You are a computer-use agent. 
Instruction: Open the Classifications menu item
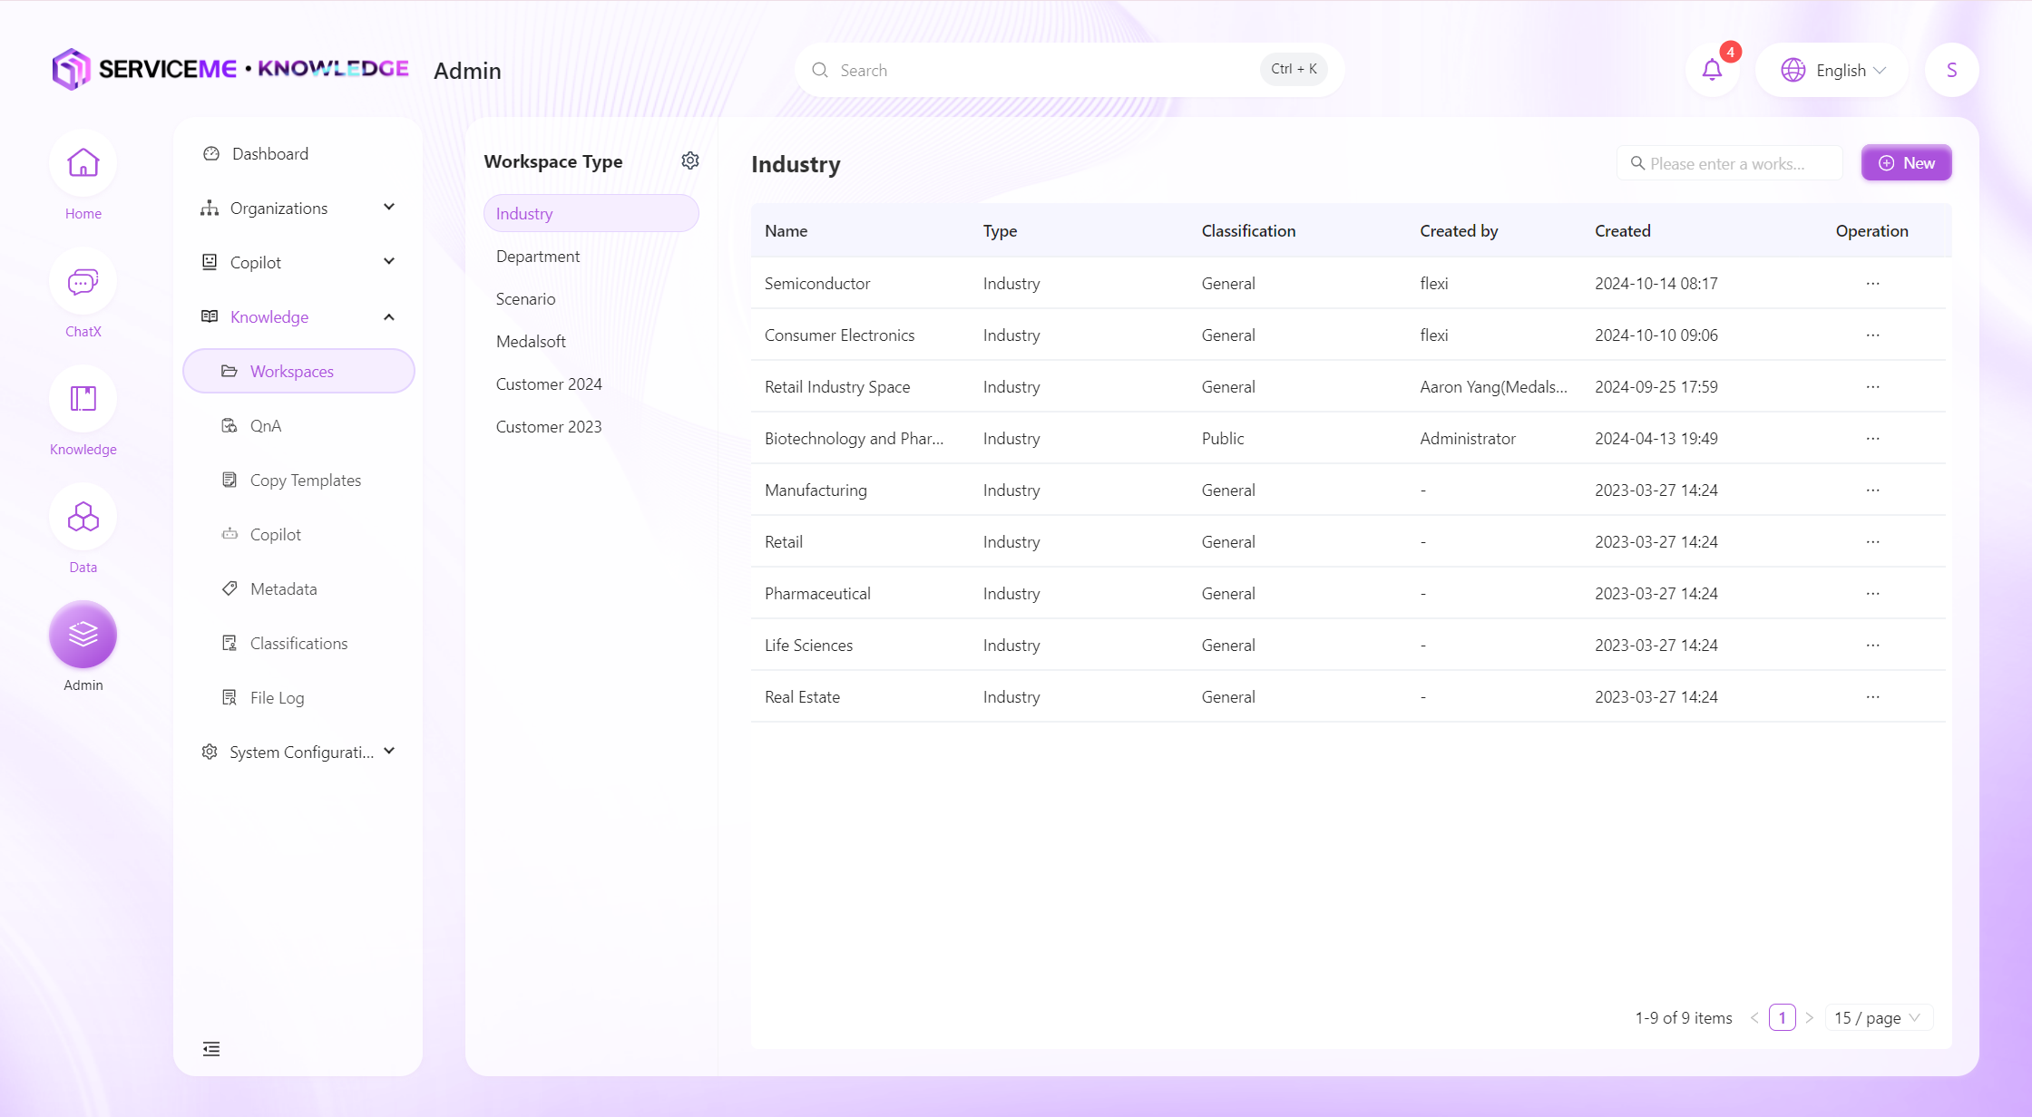point(298,643)
